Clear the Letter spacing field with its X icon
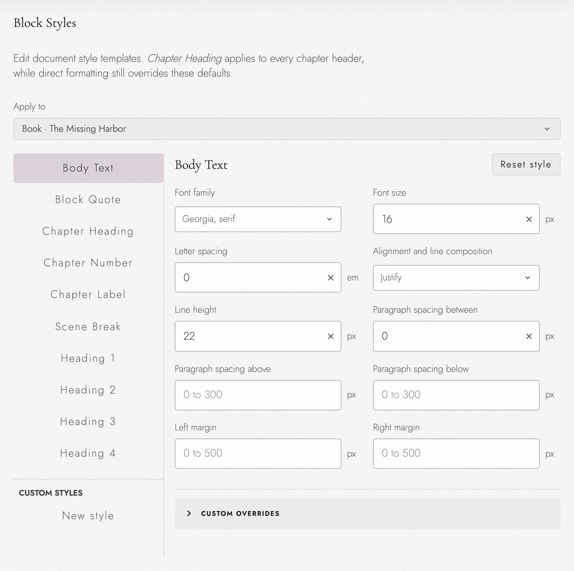The width and height of the screenshot is (574, 571). [x=331, y=278]
